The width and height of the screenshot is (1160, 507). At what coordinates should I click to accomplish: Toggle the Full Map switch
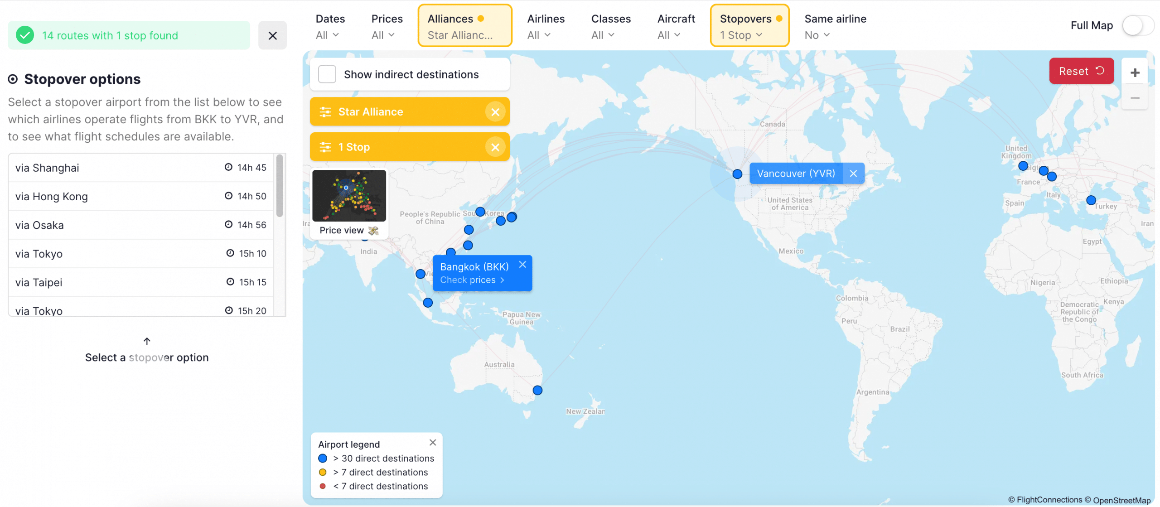click(1138, 26)
